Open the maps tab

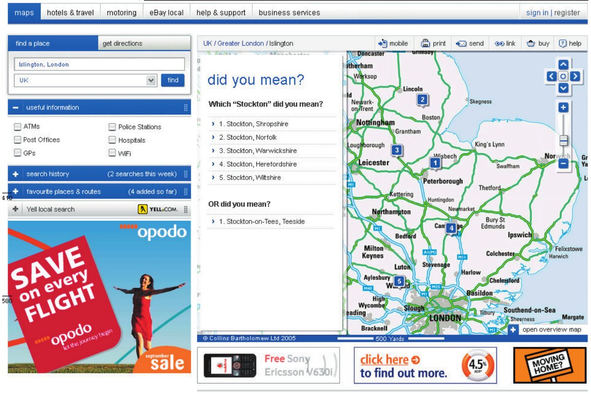pyautogui.click(x=24, y=13)
